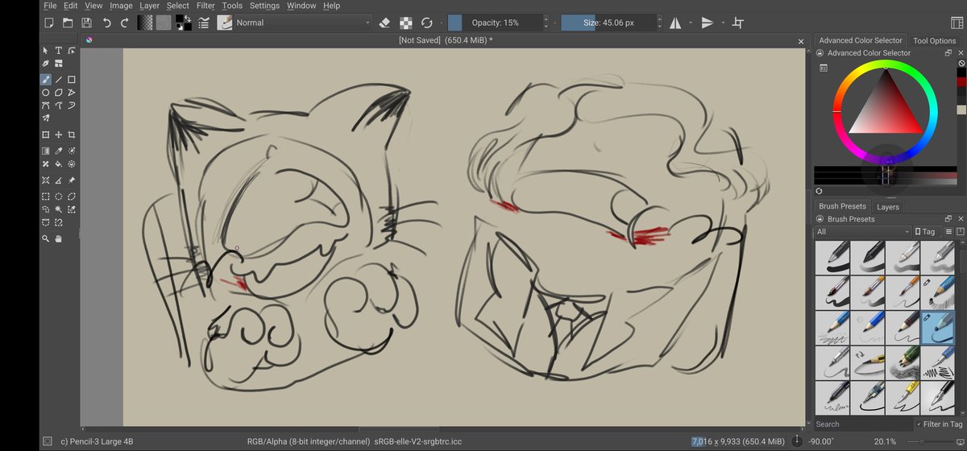Pick a color in the triangle selector
967x451 pixels.
tap(885, 108)
